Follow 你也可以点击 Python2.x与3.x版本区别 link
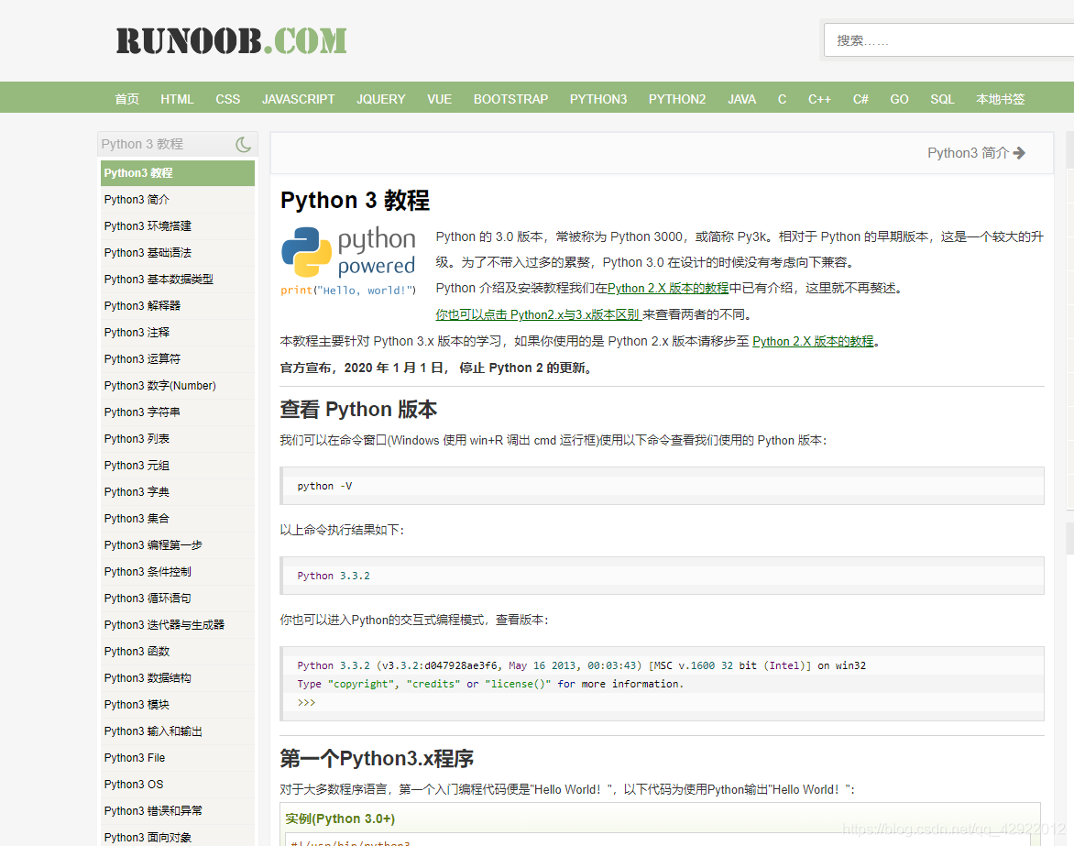 pyautogui.click(x=538, y=314)
